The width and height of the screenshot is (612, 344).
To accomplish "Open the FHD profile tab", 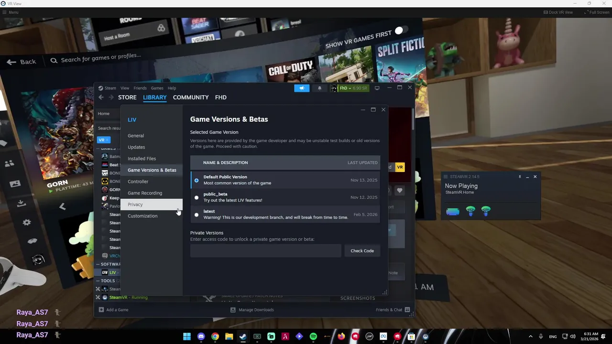I will coord(221,97).
